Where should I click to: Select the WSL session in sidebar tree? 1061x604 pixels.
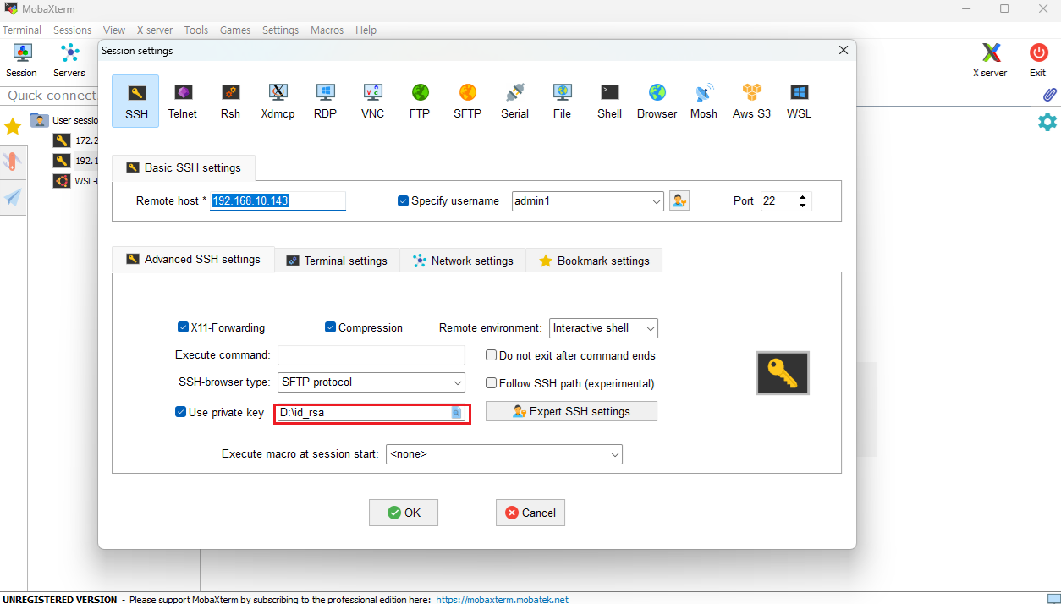point(74,180)
